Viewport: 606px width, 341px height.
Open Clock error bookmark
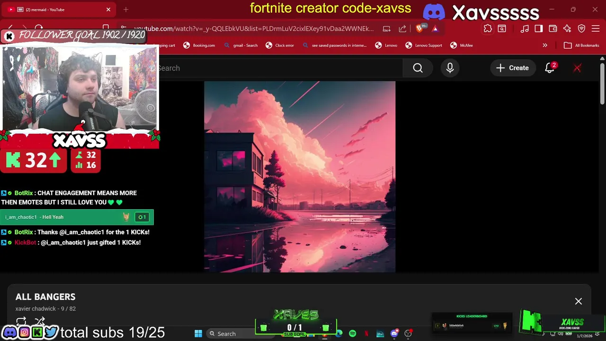coord(280,45)
